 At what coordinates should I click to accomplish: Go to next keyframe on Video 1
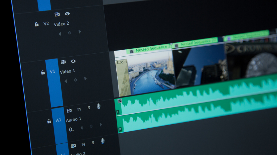click(86, 78)
